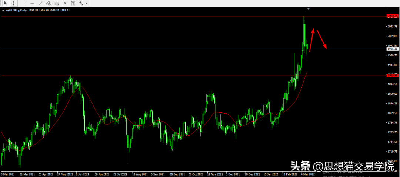Click the 28 Dec 2021 date label
This screenshot has width=400, height=177.
[x=252, y=174]
